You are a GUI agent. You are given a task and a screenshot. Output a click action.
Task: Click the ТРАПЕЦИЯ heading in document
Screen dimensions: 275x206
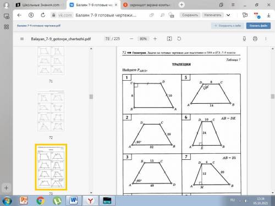pyautogui.click(x=182, y=64)
